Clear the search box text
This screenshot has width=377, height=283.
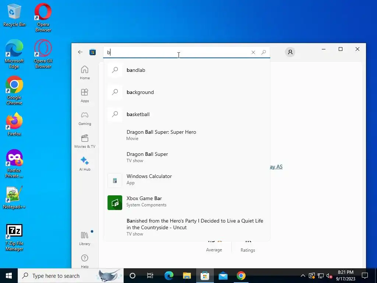point(253,52)
